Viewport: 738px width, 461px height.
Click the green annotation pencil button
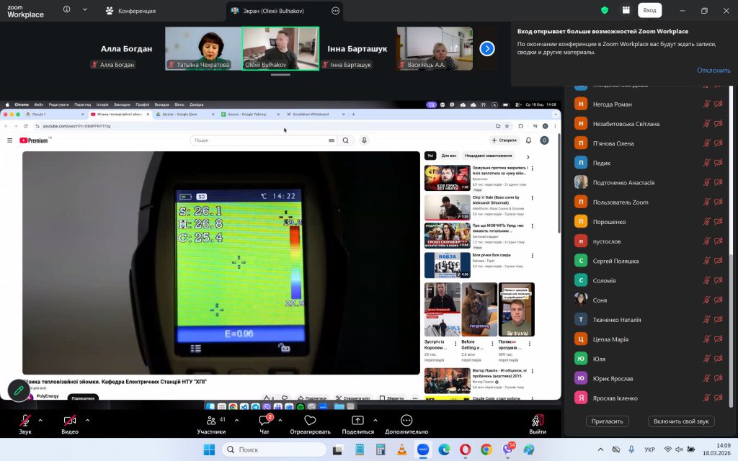coord(19,390)
